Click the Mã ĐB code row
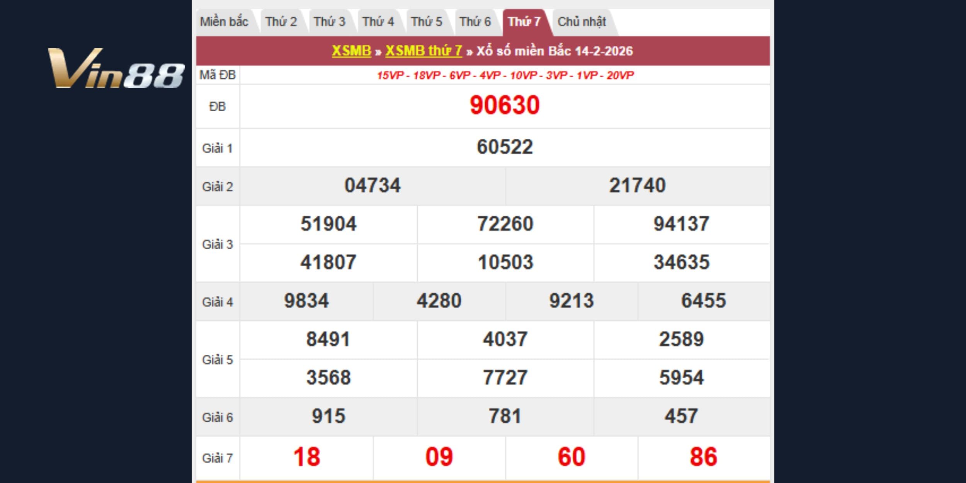 pos(505,75)
